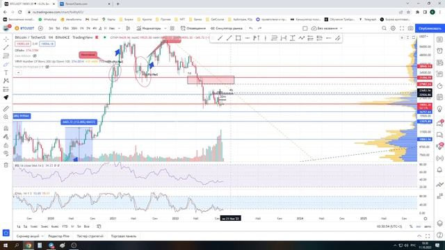This screenshot has height=250, width=445.
Task: Toggle percent scale on price axis
Action: [411, 226]
